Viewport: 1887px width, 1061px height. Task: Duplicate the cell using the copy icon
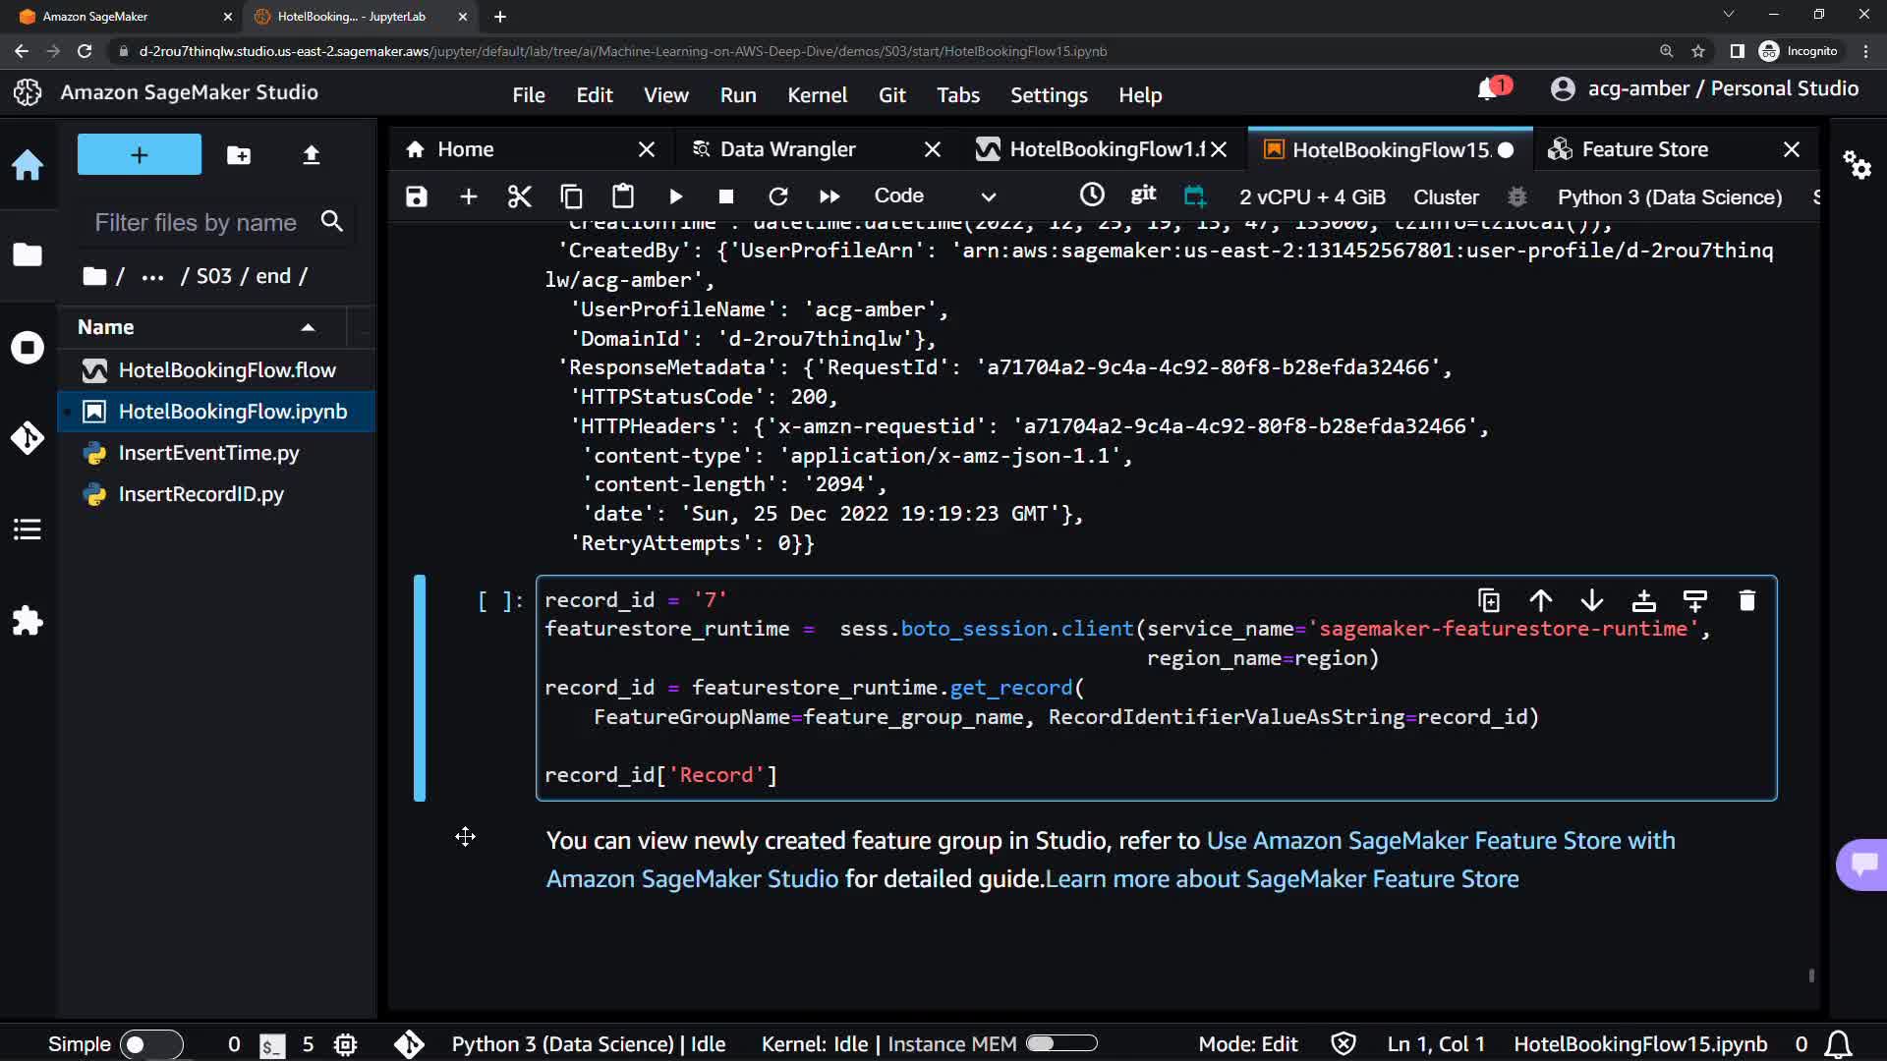1488,600
